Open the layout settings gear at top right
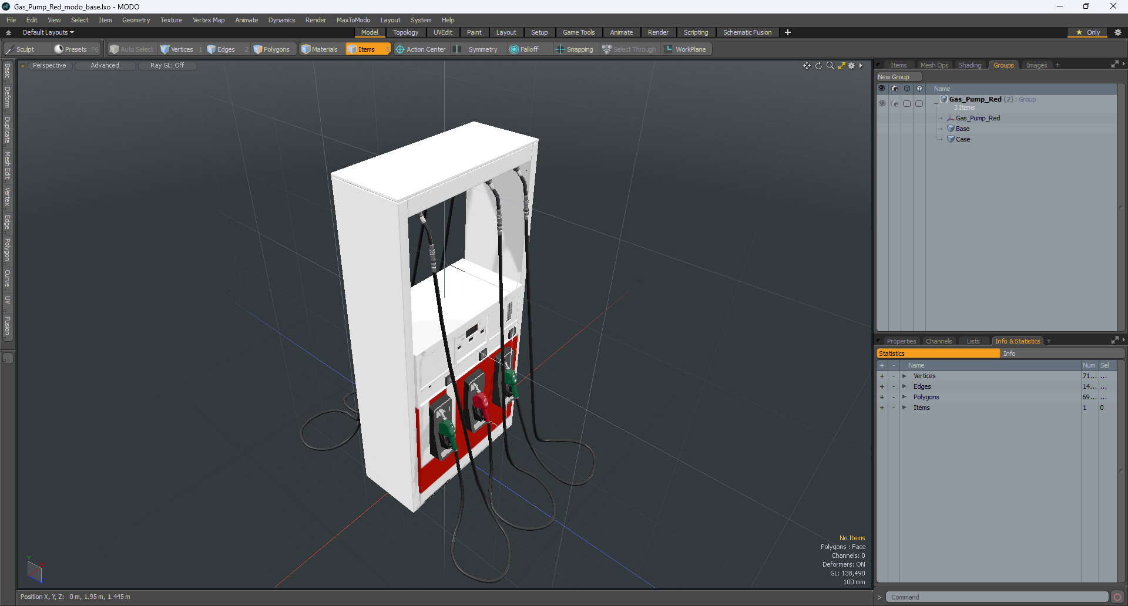This screenshot has height=606, width=1128. click(x=1118, y=32)
